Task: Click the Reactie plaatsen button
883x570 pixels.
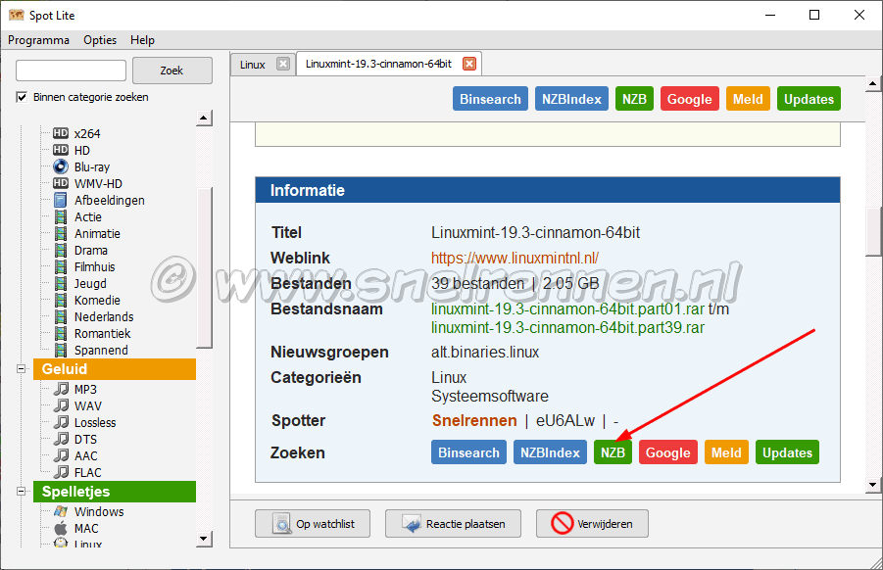Action: coord(453,524)
